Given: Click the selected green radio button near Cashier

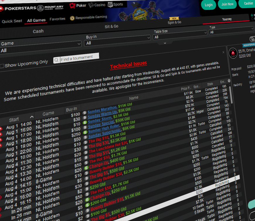Looking at the screenshot, I should [252, 15].
